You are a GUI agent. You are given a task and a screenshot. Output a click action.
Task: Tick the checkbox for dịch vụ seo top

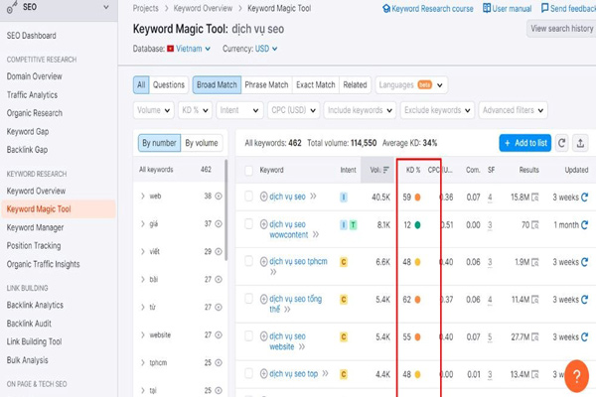click(x=249, y=373)
